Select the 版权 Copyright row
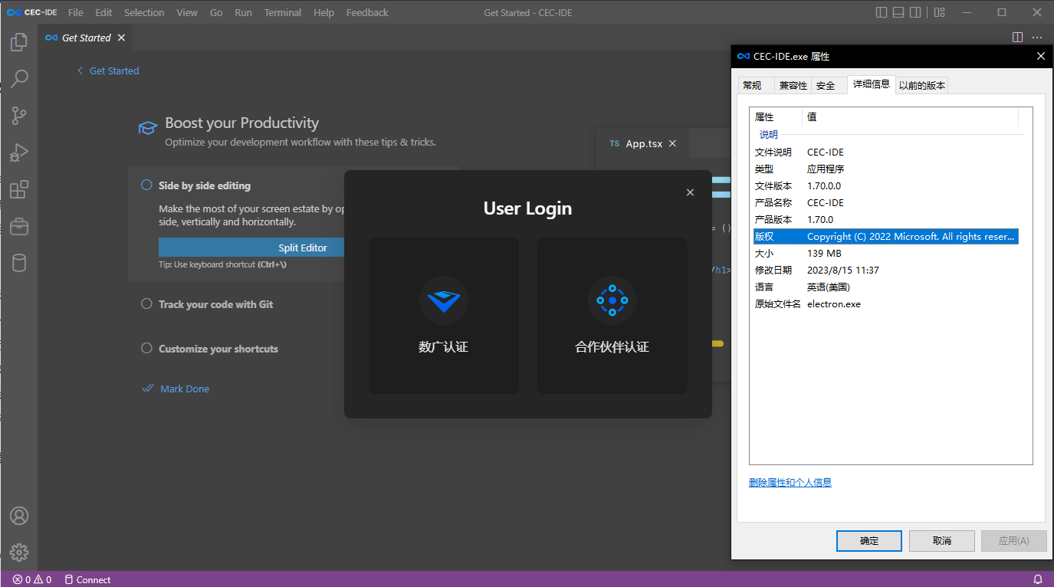 point(885,236)
